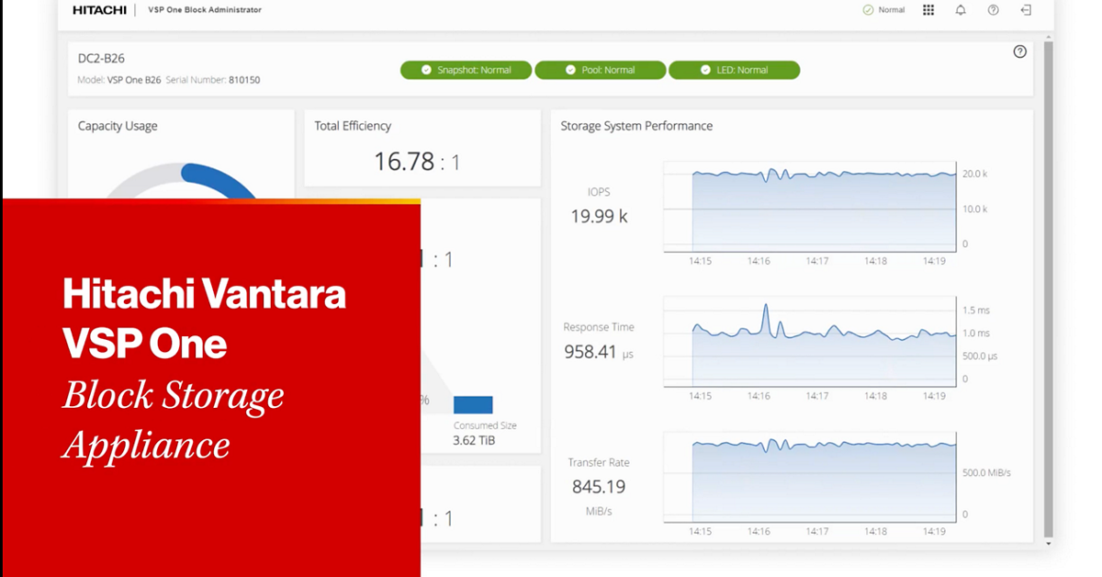Open the help icon on the DC2-B26 panel
This screenshot has width=1102, height=577.
point(1020,52)
